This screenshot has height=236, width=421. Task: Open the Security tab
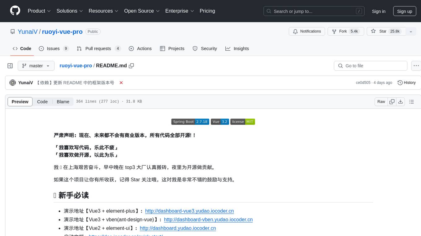(205, 48)
